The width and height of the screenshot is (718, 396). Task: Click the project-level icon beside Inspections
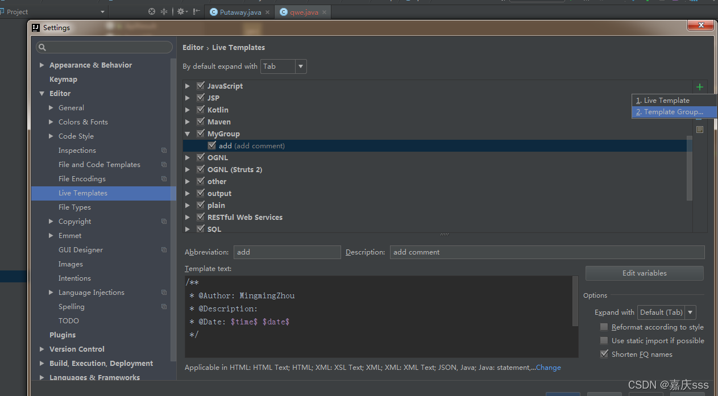tap(164, 151)
